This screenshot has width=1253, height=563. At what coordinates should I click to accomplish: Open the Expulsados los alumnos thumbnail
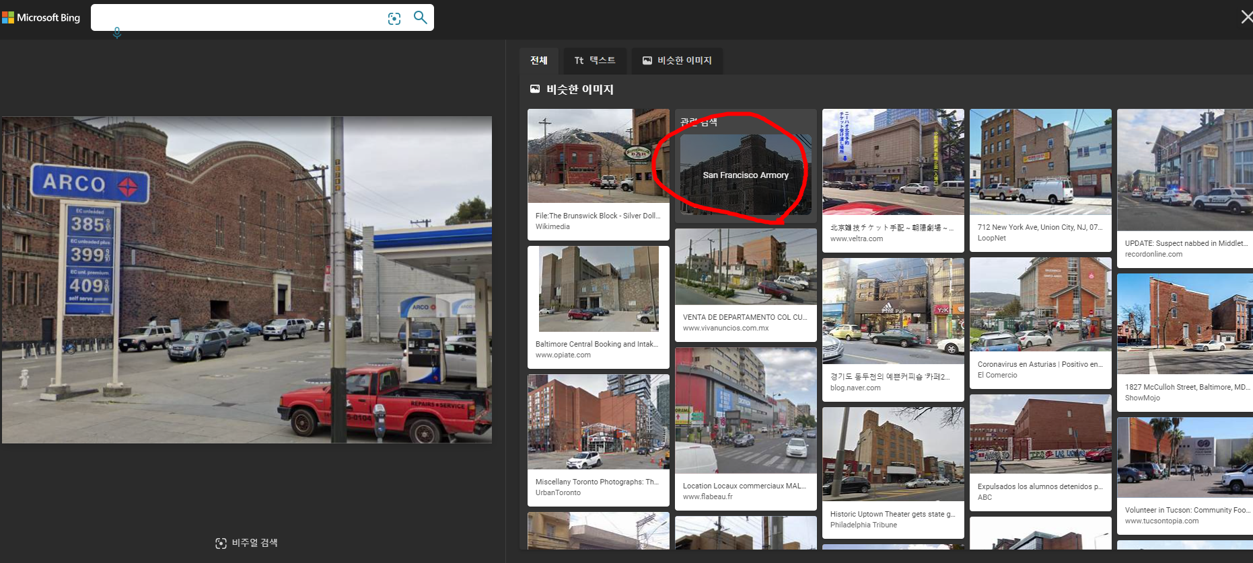pyautogui.click(x=1040, y=434)
